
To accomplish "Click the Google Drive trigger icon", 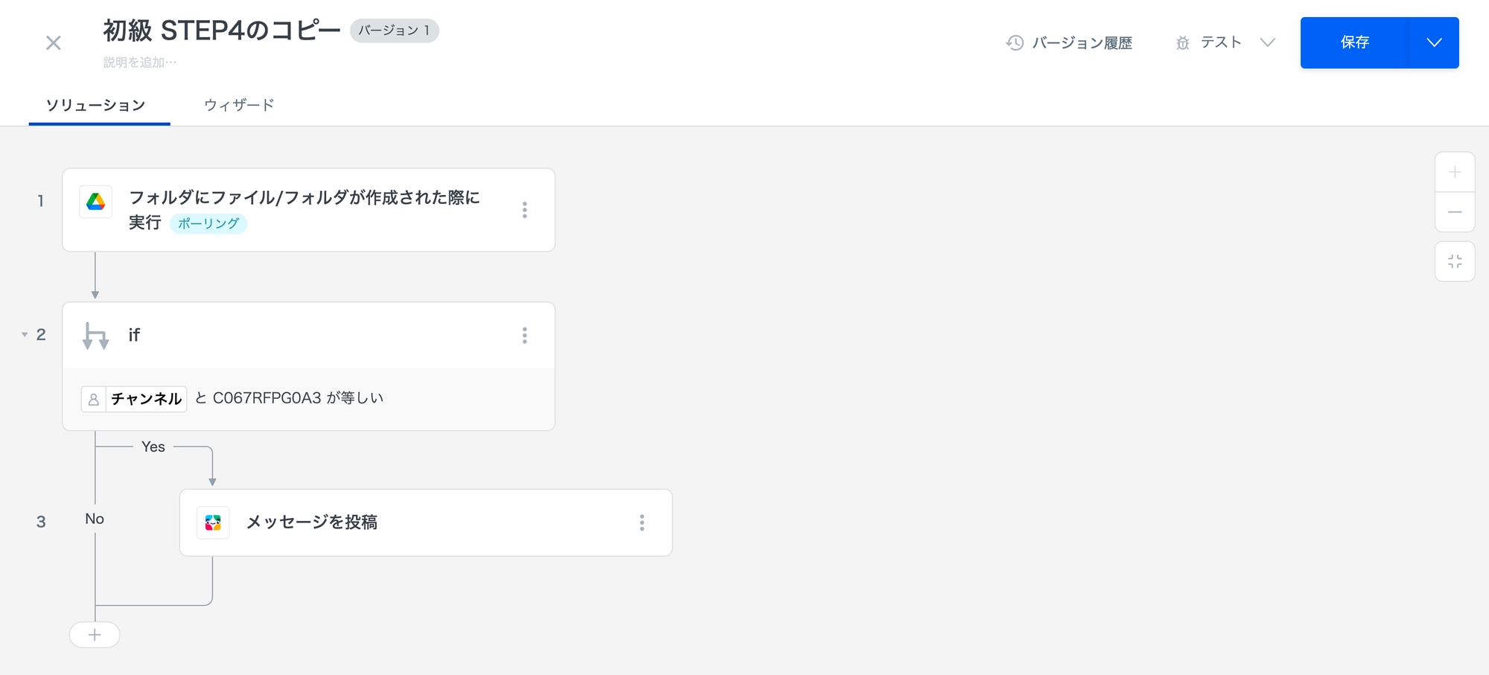I will point(95,202).
